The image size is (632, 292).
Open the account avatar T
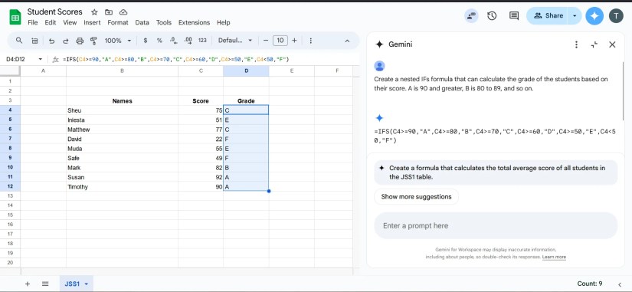(x=616, y=16)
